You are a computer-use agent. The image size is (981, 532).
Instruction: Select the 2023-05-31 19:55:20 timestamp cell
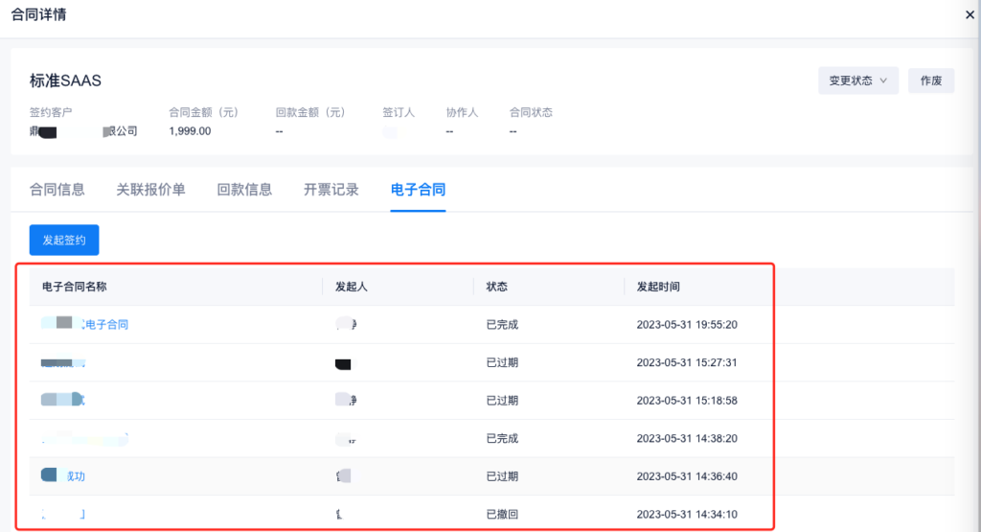687,324
